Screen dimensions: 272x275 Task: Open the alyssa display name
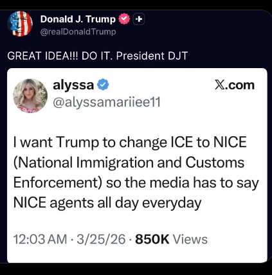[x=73, y=85]
